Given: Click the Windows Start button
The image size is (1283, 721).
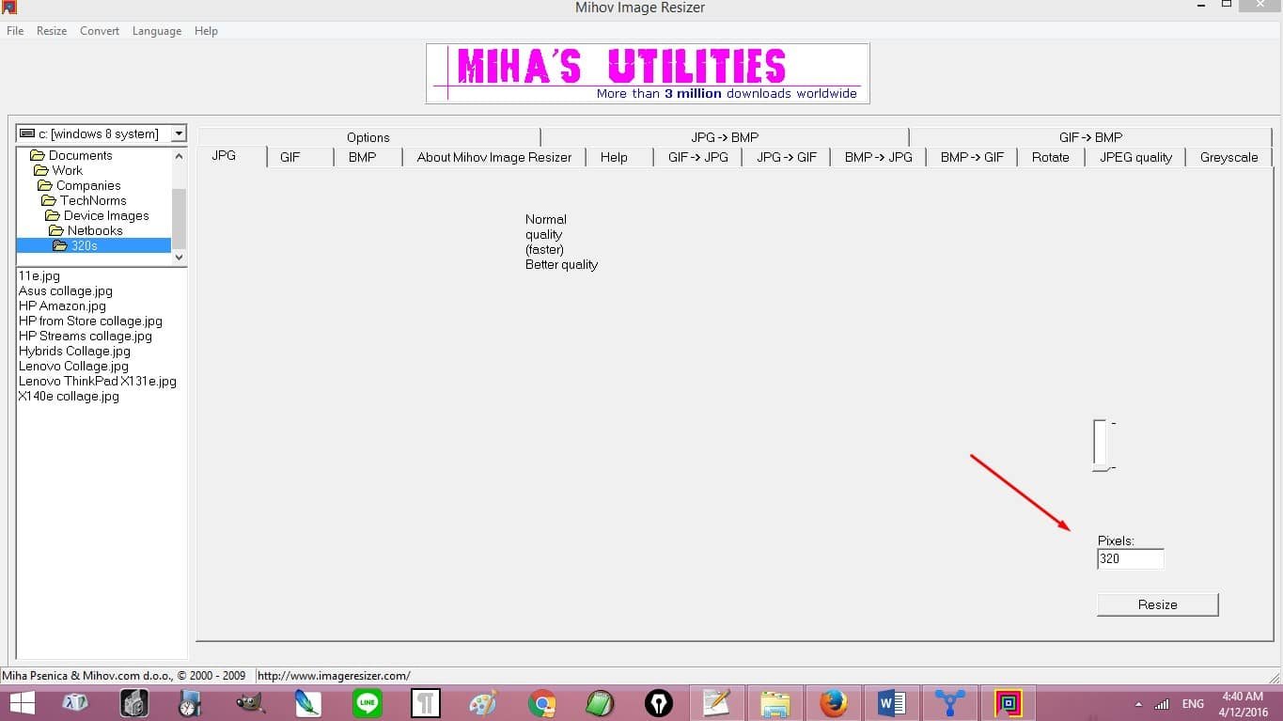Looking at the screenshot, I should coord(21,703).
